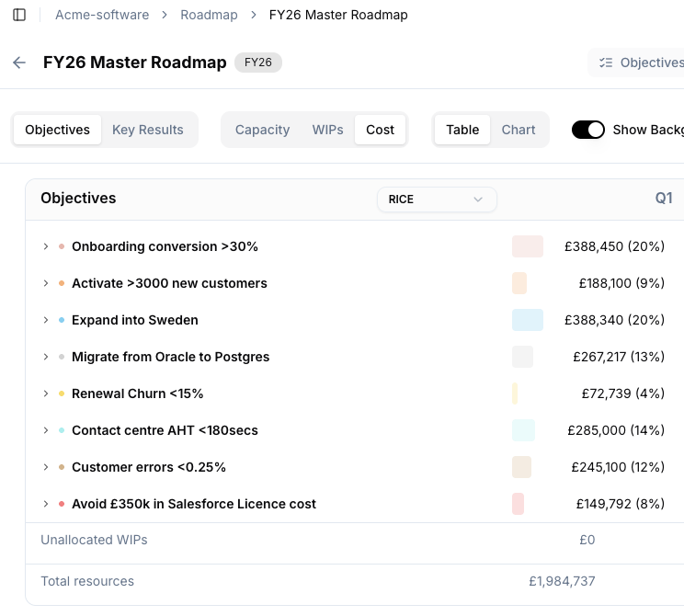Click the yellow dot beside Renewal Churn
This screenshot has height=616, width=684.
(x=62, y=394)
